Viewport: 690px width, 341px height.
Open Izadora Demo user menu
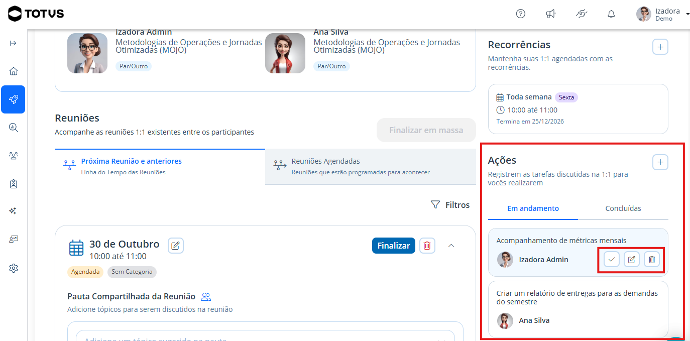click(663, 14)
